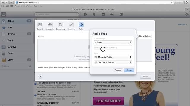Viewport: 190px width, 106px height.
Task: Click the iCloud cloud icon
Action: pos(4,14)
